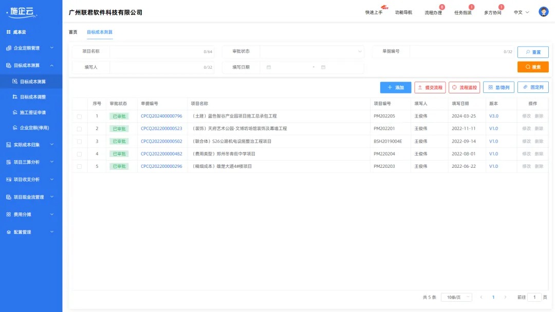Click the 填写日期 start date field
This screenshot has height=312, width=555.
pos(283,67)
